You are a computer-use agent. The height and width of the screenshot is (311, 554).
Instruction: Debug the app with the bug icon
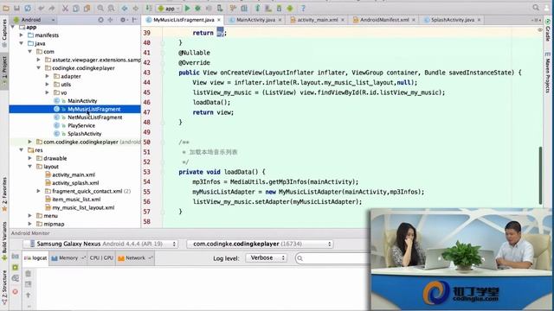pyautogui.click(x=198, y=8)
